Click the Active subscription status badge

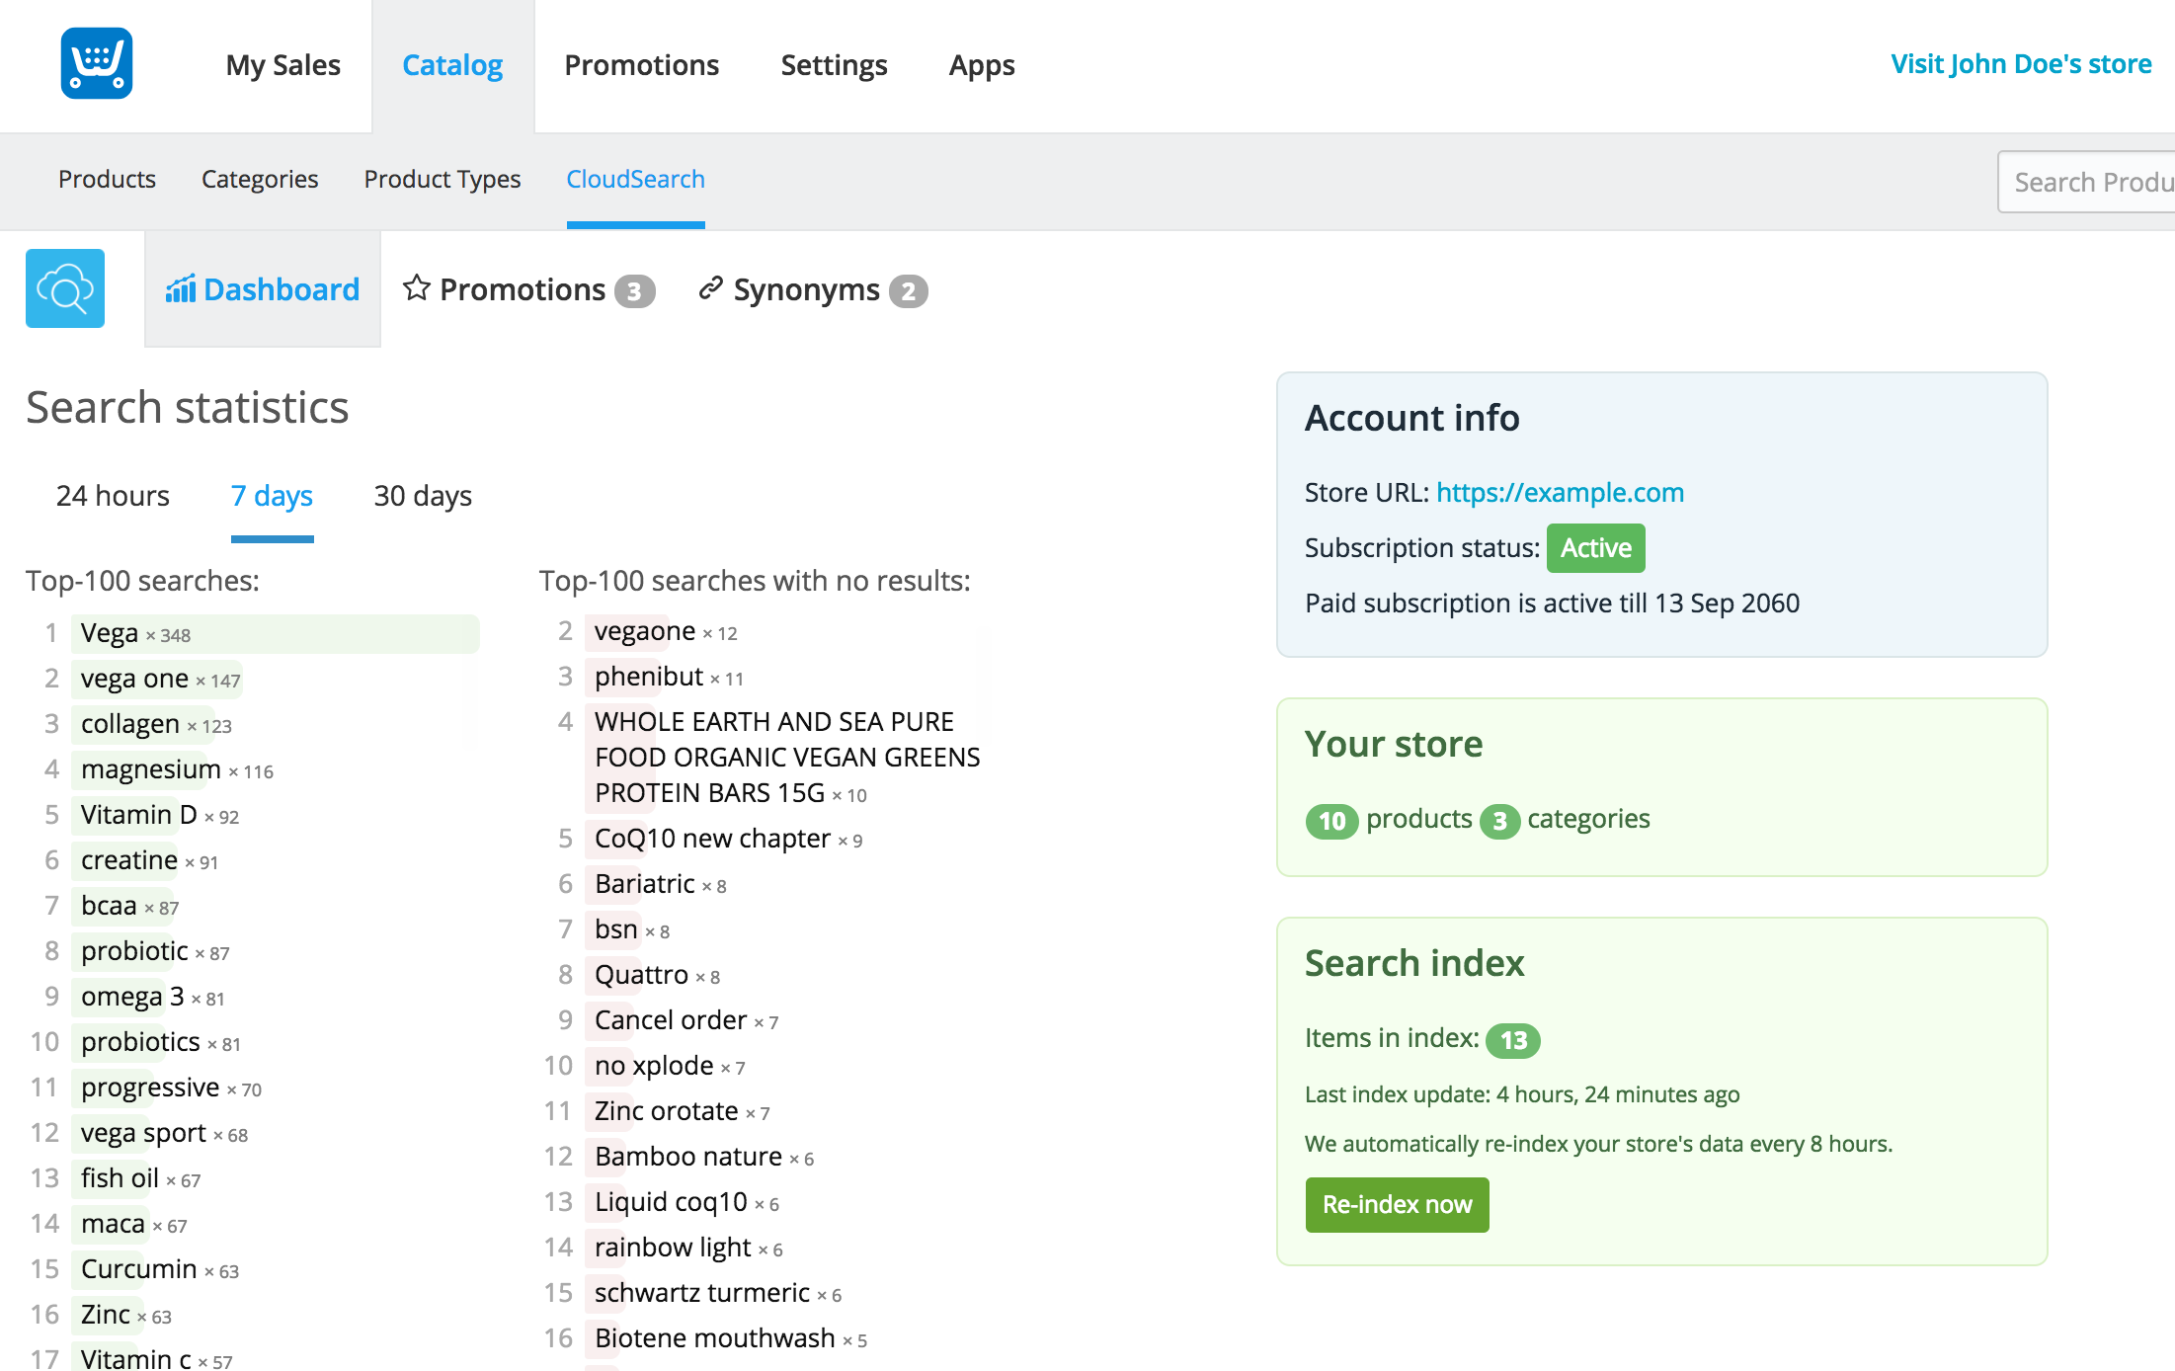click(x=1596, y=548)
